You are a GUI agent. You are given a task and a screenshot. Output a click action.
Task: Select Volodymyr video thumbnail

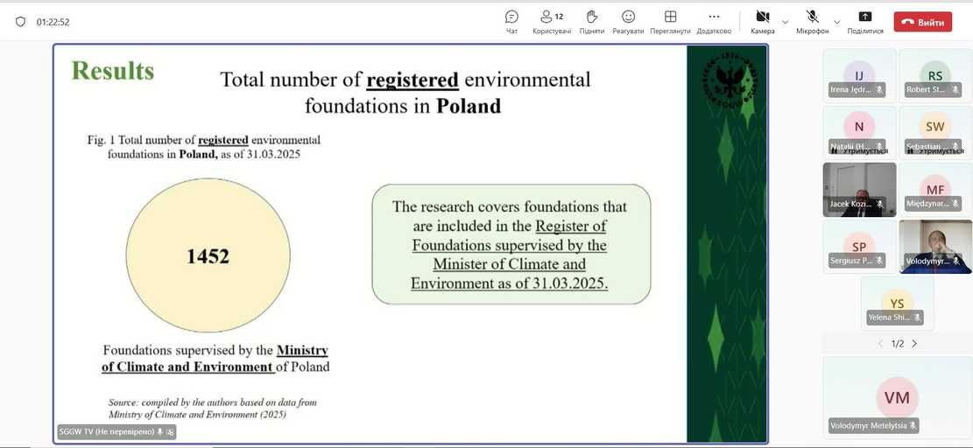pos(935,246)
